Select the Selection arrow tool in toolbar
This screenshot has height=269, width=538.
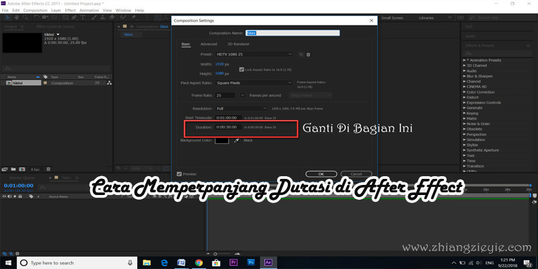pyautogui.click(x=8, y=17)
